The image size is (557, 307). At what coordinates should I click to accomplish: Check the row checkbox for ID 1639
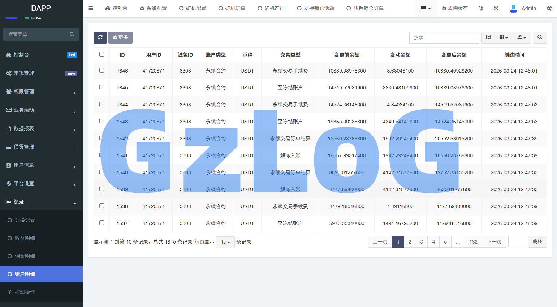click(102, 189)
